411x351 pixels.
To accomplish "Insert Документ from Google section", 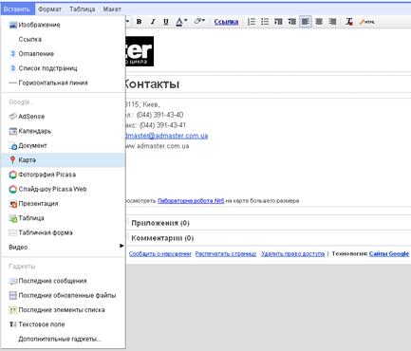I will tap(63, 145).
